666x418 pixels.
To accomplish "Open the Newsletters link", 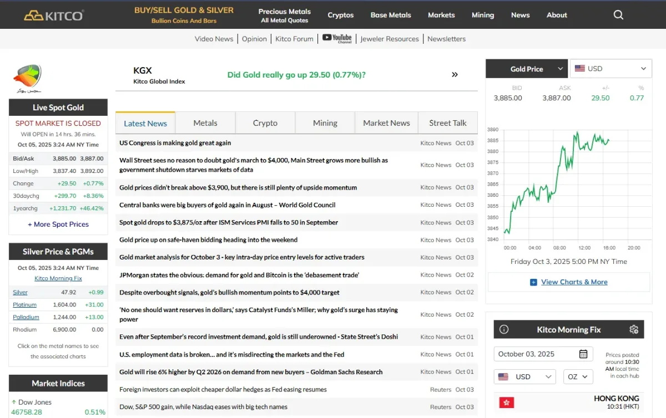I will pyautogui.click(x=446, y=39).
